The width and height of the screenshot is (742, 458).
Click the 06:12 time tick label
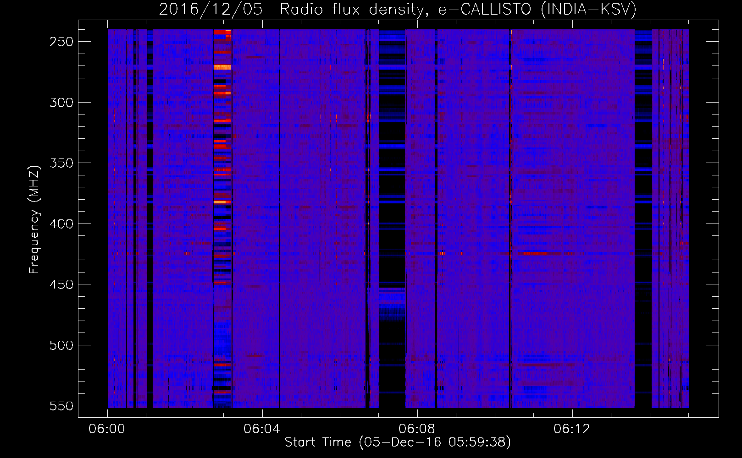(x=572, y=429)
